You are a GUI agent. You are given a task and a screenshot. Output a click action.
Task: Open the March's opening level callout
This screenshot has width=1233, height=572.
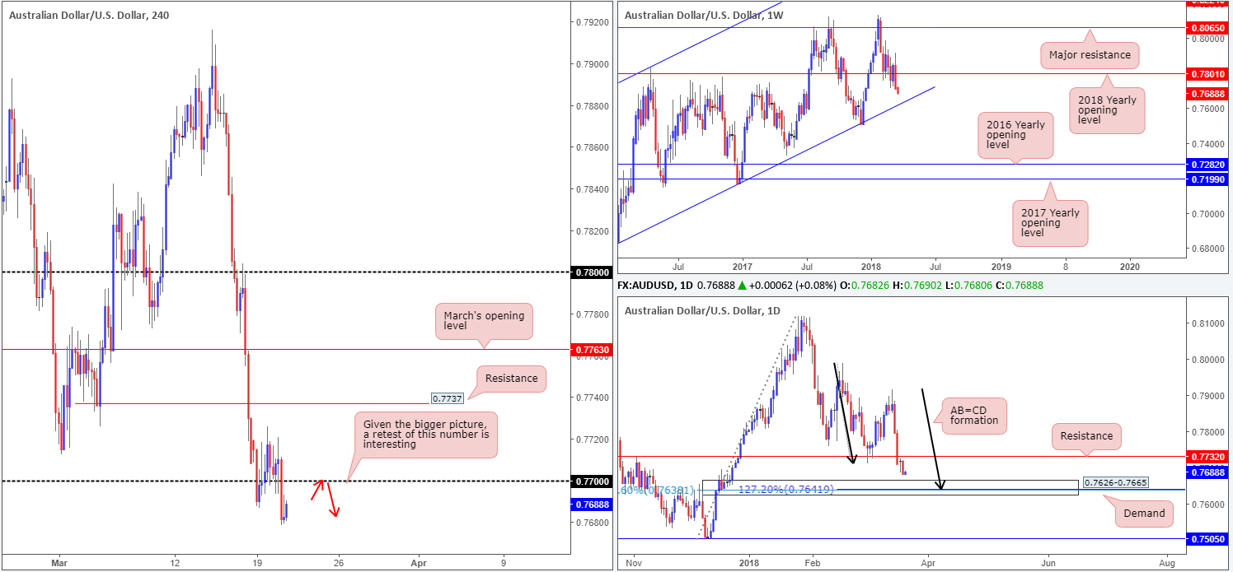pyautogui.click(x=484, y=322)
